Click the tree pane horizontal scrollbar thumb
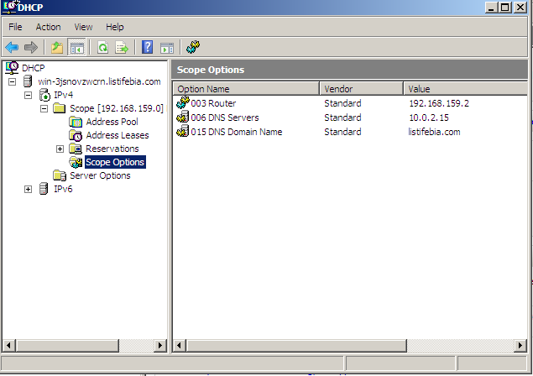Viewport: 533px width, 376px height. (x=67, y=346)
